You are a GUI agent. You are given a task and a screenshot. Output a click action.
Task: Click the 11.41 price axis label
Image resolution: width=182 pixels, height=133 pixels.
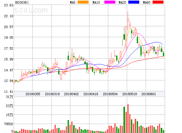9,92
